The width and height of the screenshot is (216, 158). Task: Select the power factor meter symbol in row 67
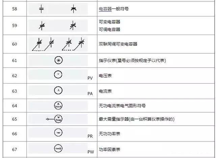tap(58, 148)
